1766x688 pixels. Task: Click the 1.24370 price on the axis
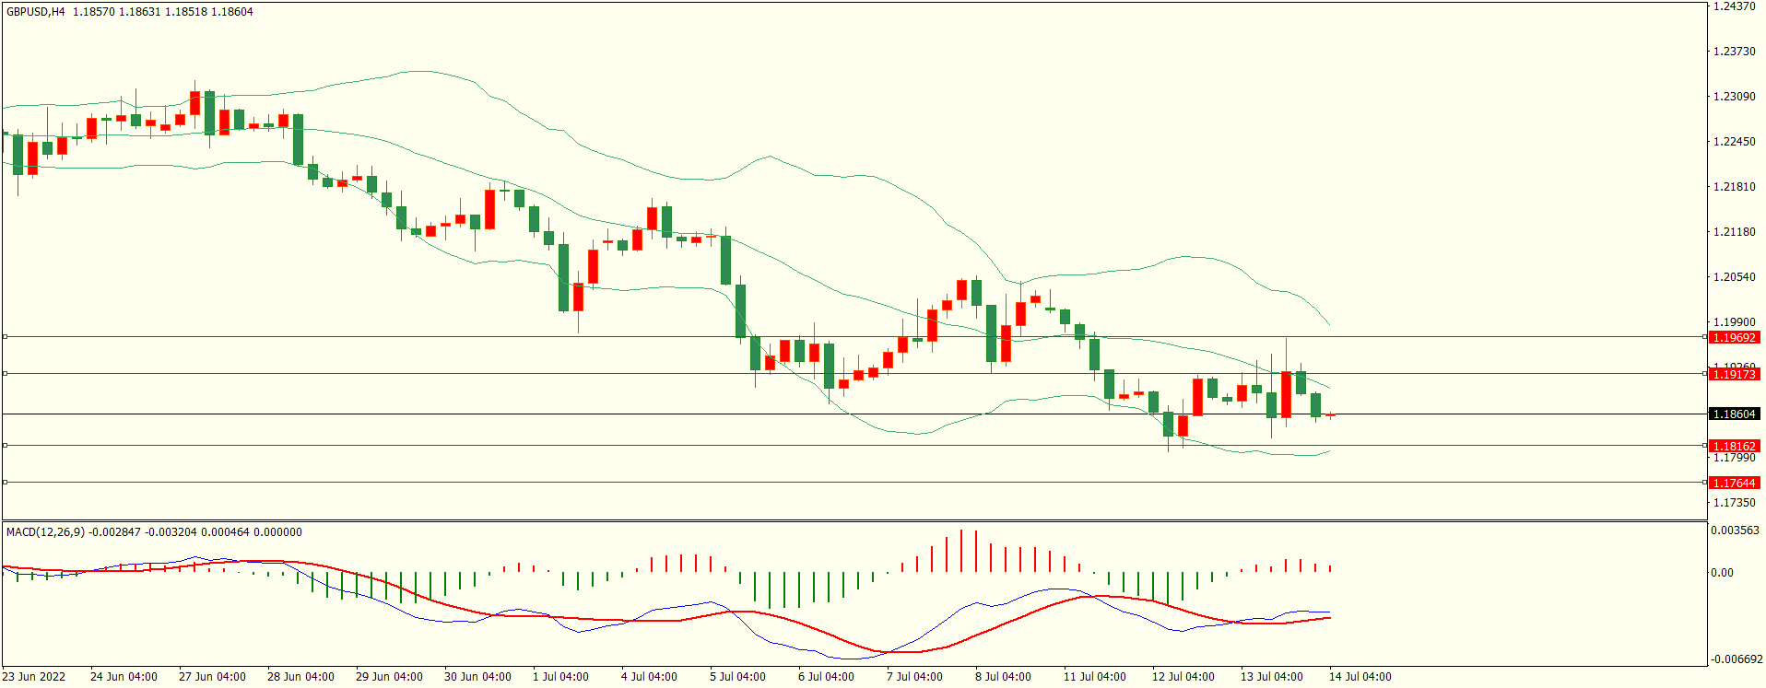(1734, 6)
